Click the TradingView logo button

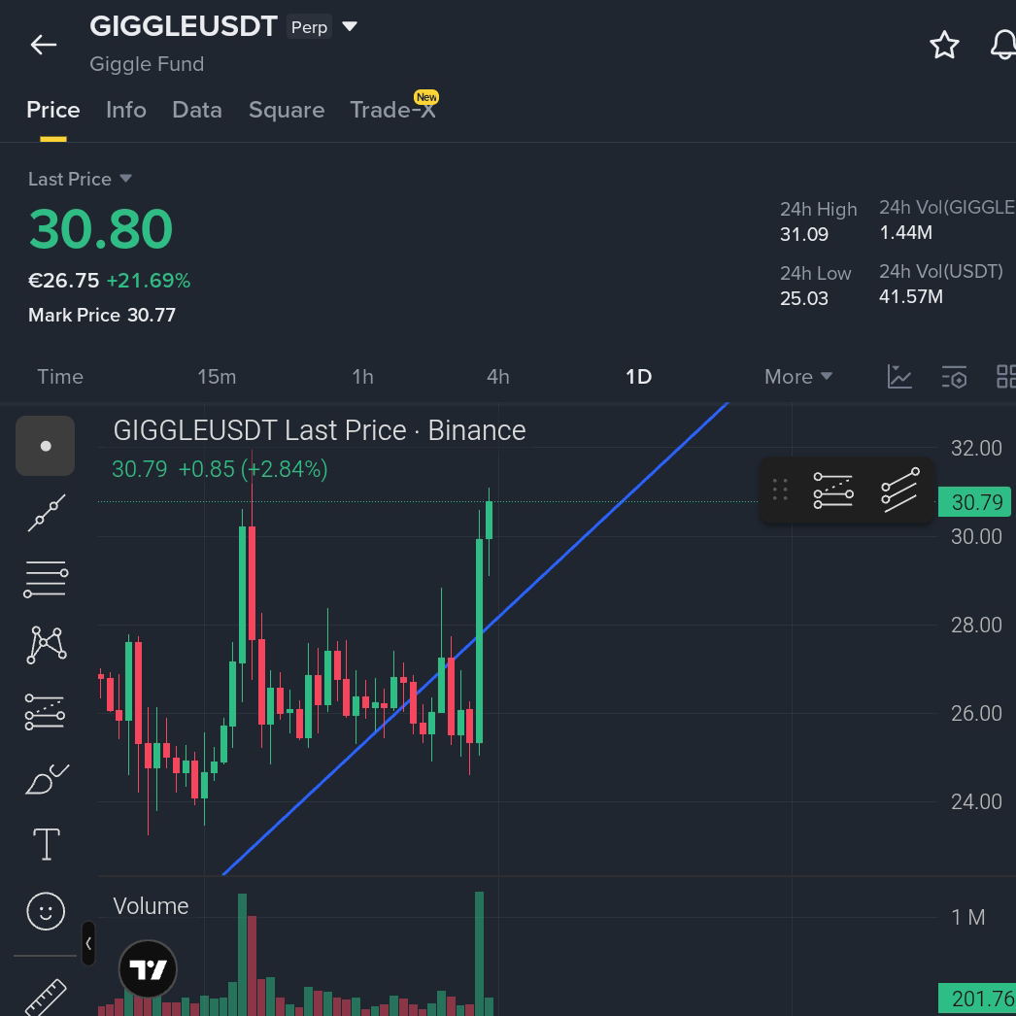[x=148, y=969]
